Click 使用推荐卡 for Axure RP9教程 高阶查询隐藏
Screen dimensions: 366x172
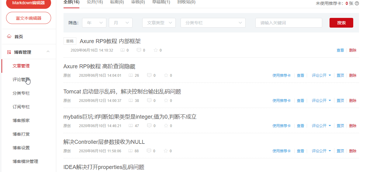(x=281, y=76)
